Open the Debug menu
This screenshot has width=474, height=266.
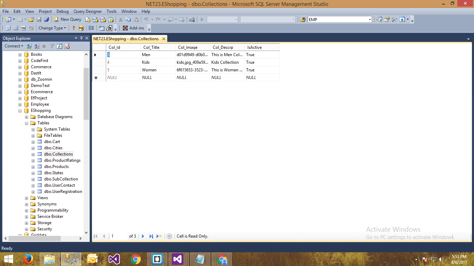(x=62, y=11)
